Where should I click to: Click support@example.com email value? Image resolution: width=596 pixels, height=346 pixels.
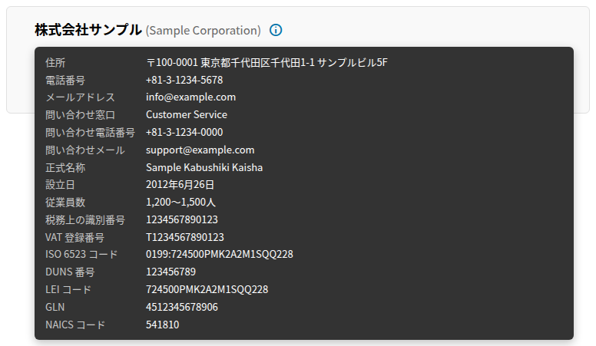coord(200,150)
